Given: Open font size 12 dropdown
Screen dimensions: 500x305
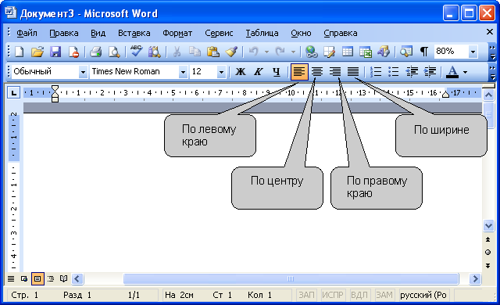Looking at the screenshot, I should (x=221, y=72).
